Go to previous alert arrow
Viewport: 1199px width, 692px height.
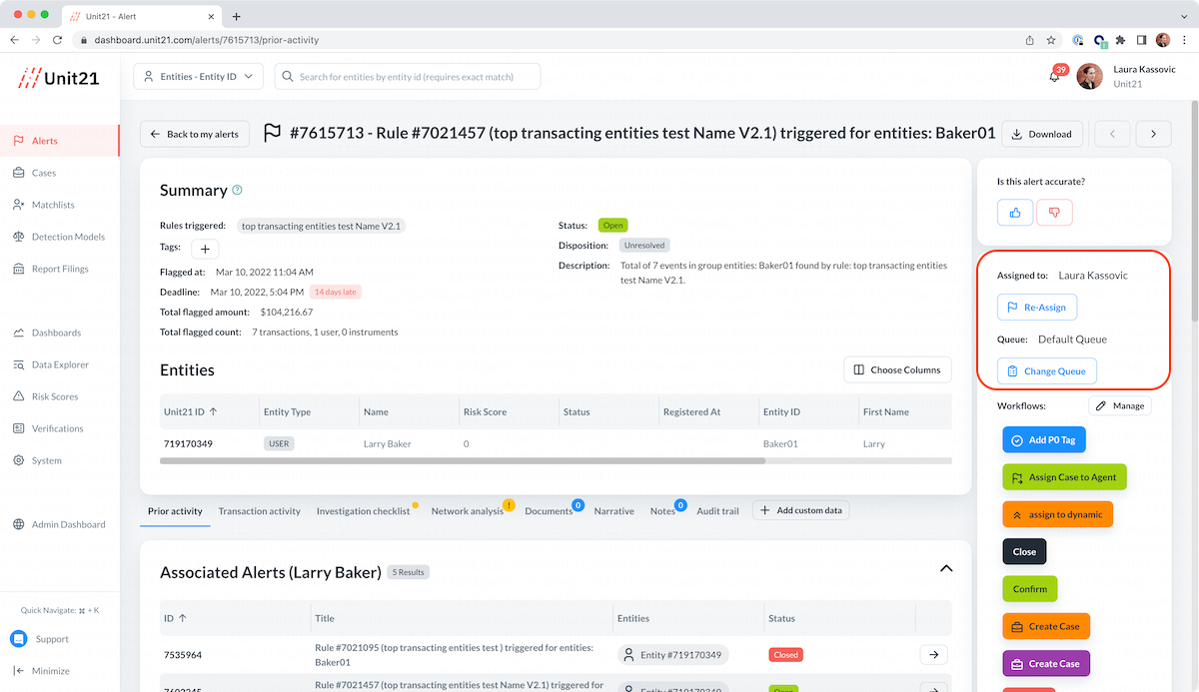(x=1112, y=134)
